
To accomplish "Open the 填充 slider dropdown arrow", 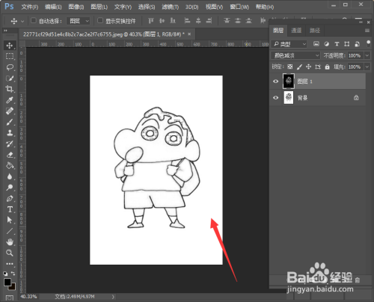I will coord(367,67).
